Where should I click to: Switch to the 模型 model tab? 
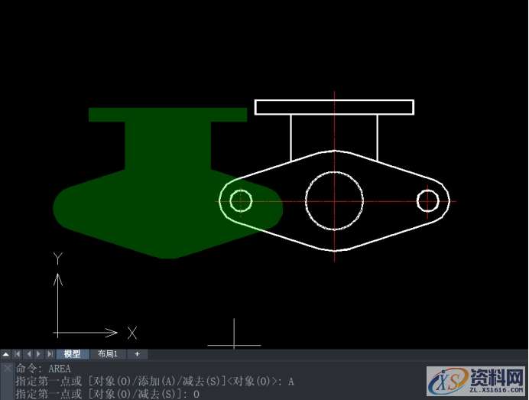(x=72, y=354)
